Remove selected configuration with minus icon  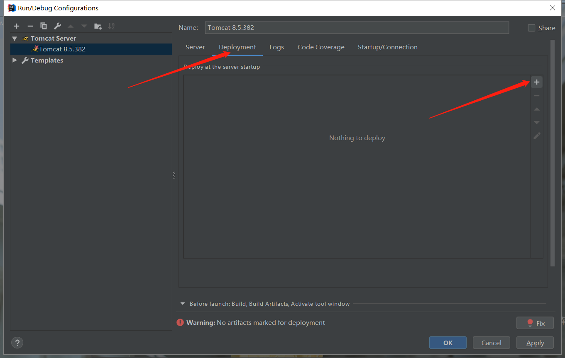(30, 26)
